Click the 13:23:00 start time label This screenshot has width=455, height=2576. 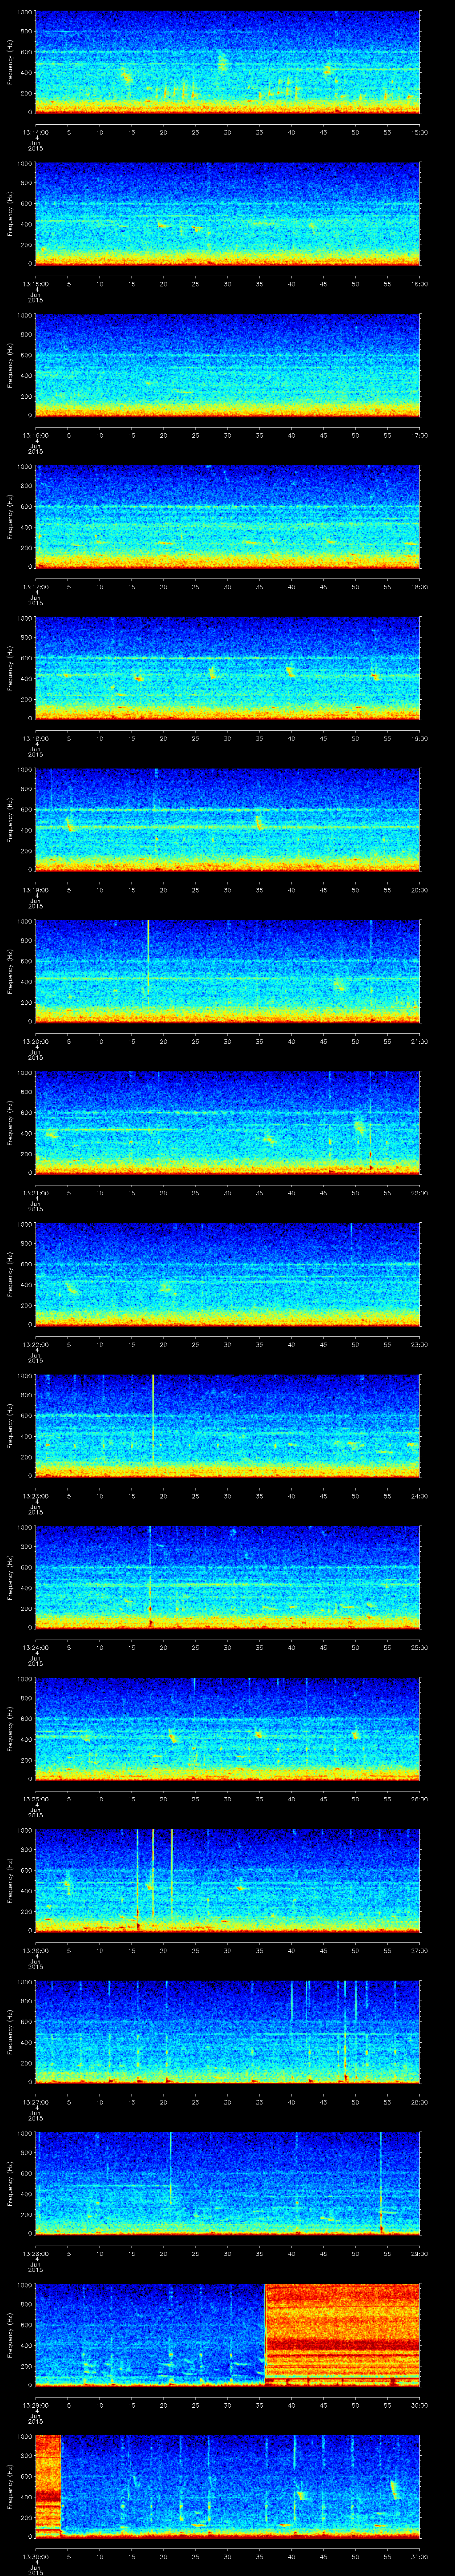pyautogui.click(x=35, y=1496)
